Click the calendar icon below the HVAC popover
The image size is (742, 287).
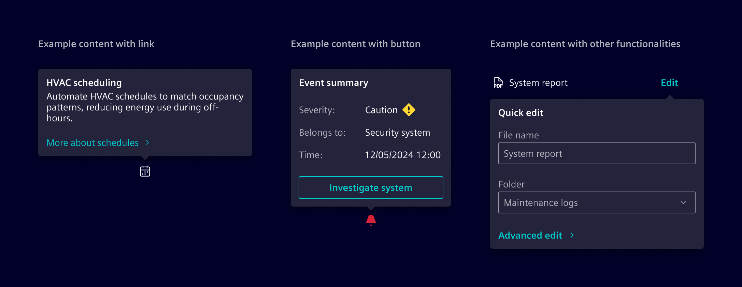coord(145,171)
